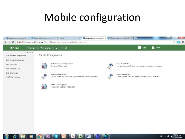Viewport: 185px width, 139px height.
Task: Click the SMS Commands phone icon
Action: 110,76
